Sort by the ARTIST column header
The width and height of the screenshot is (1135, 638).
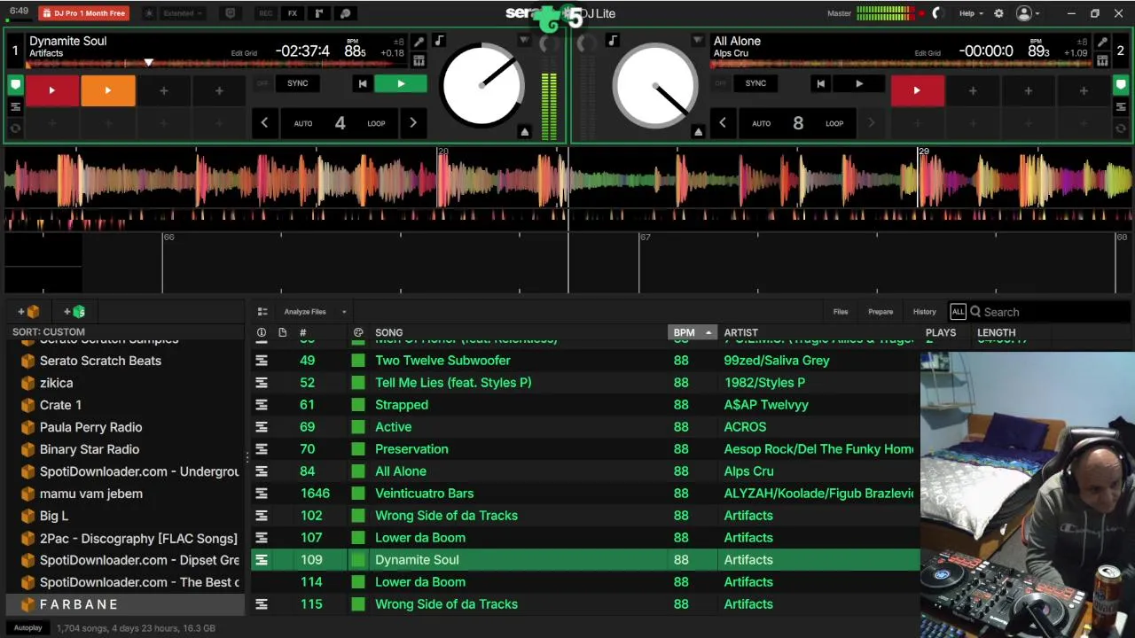point(740,333)
